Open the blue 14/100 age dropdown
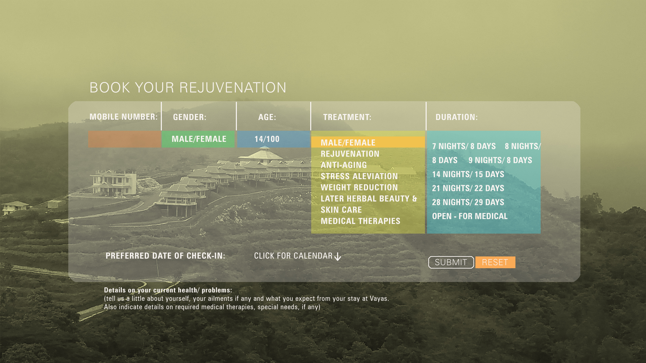646x363 pixels. 274,139
